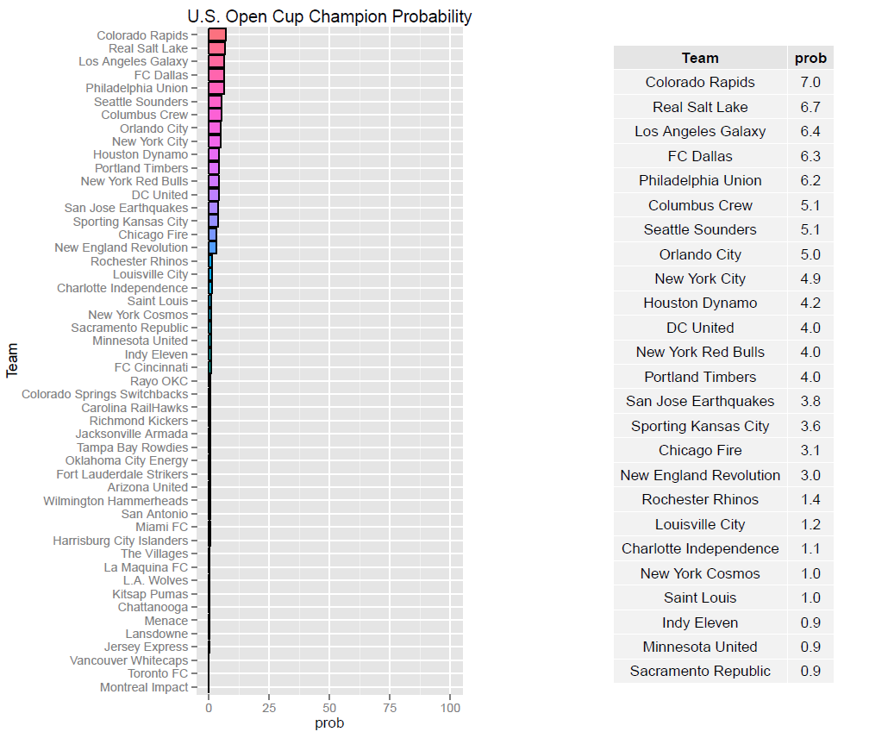Select the Philadelphia Union bar in the chart
Screen dimensions: 869x738
tap(216, 88)
